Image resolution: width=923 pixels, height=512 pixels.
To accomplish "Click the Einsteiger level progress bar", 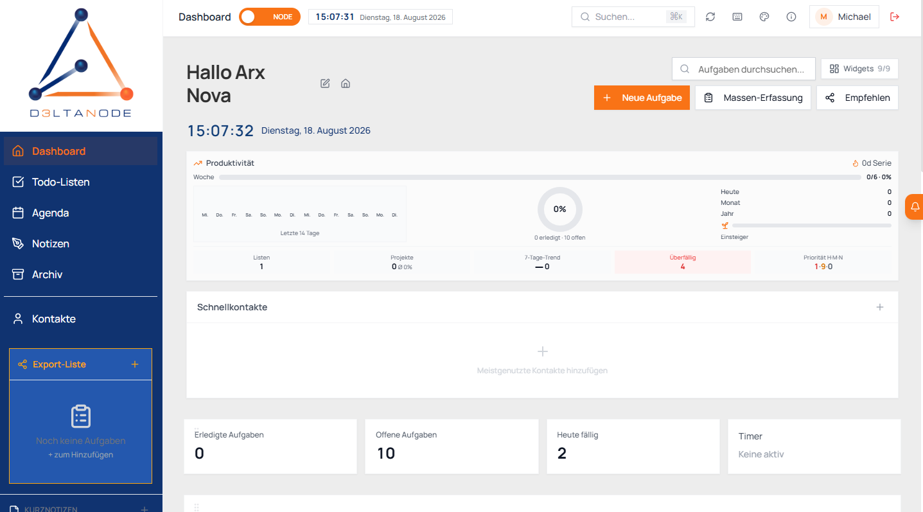I will (x=812, y=225).
